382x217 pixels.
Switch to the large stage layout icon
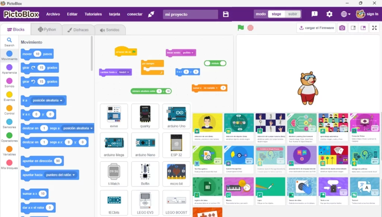click(x=363, y=28)
